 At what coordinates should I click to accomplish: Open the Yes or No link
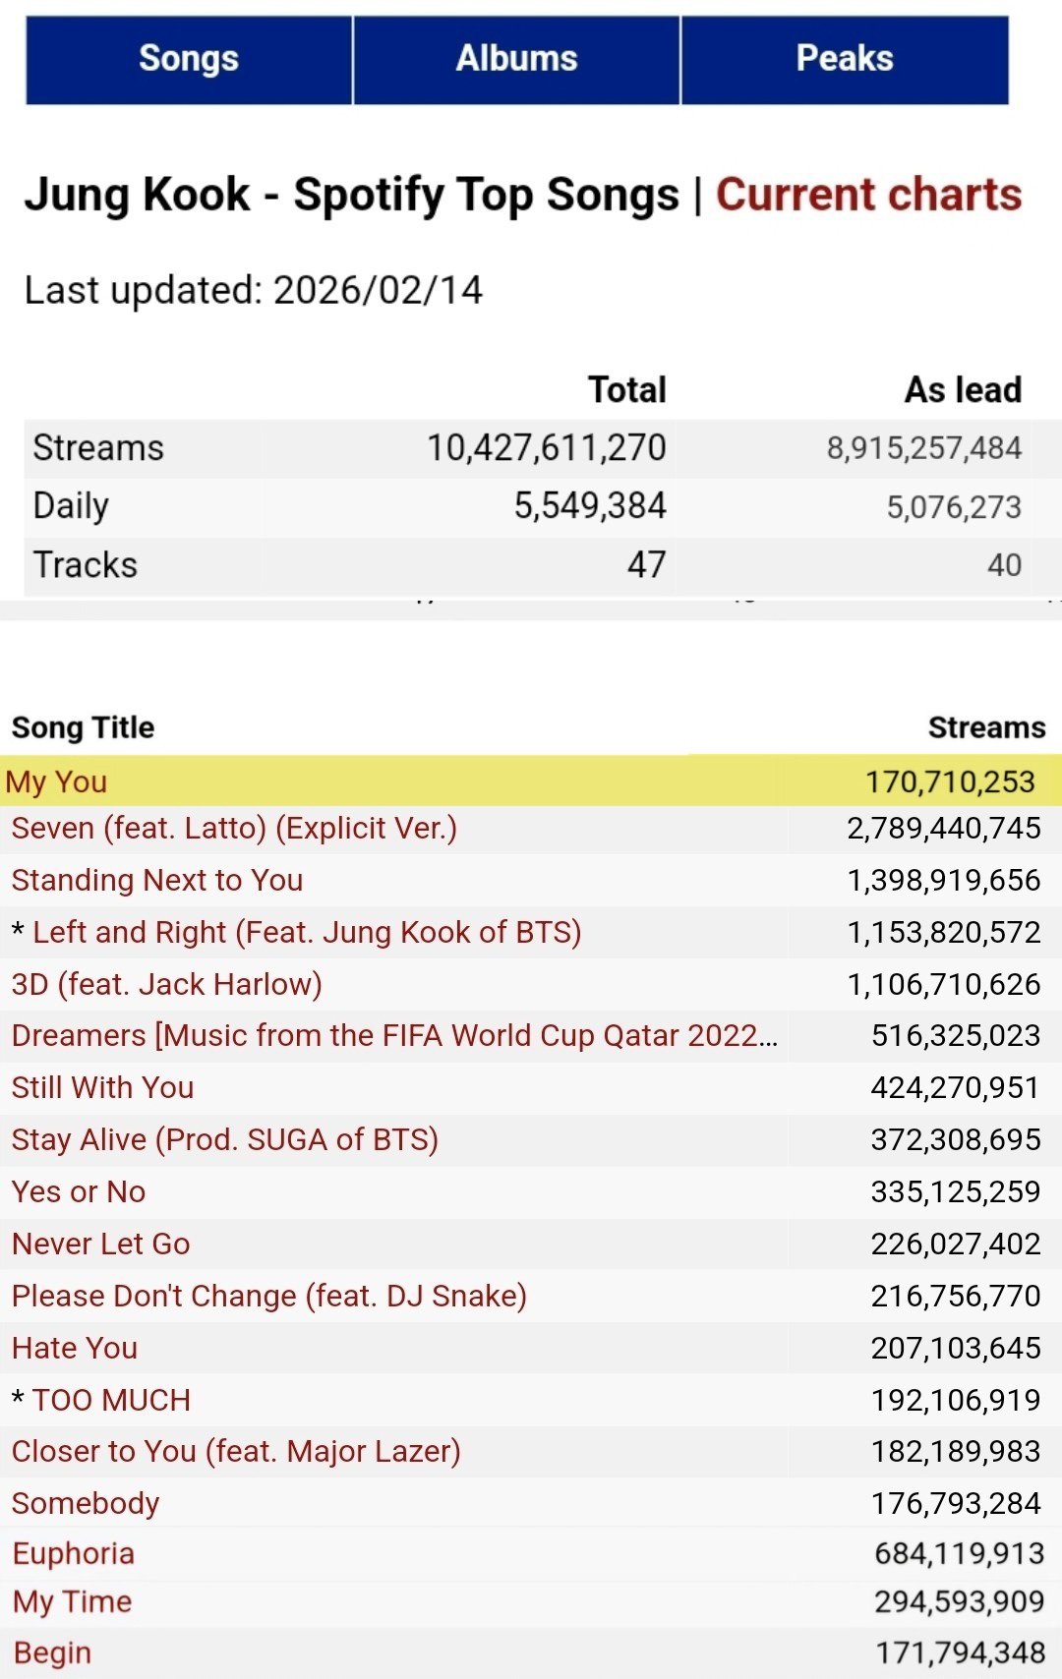79,1191
